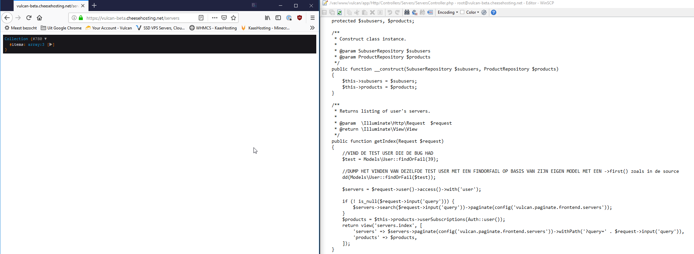
Task: Open the 'WHMCS - KaasHosting' bookmark
Action: click(x=213, y=28)
